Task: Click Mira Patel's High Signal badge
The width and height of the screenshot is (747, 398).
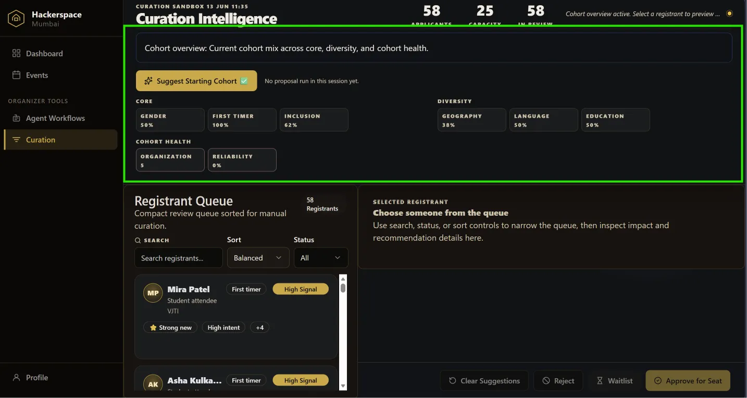Action: pos(301,289)
